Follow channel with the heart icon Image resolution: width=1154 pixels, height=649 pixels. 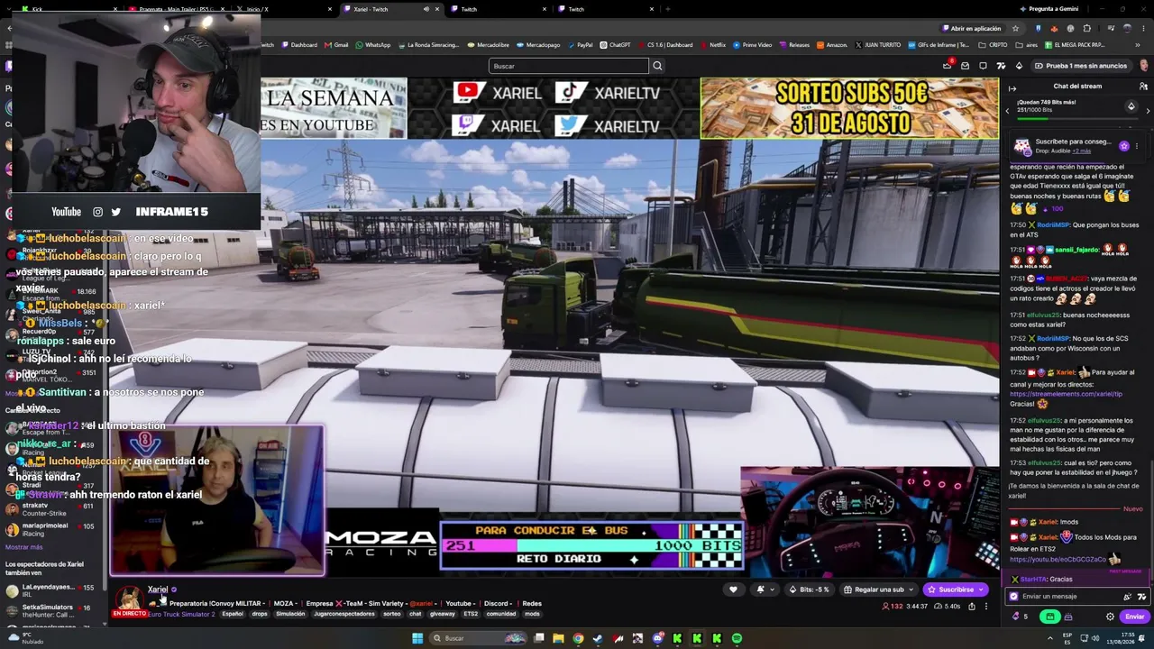[733, 590]
